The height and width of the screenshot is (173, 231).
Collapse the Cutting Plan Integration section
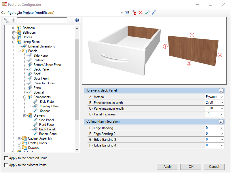coord(221,121)
